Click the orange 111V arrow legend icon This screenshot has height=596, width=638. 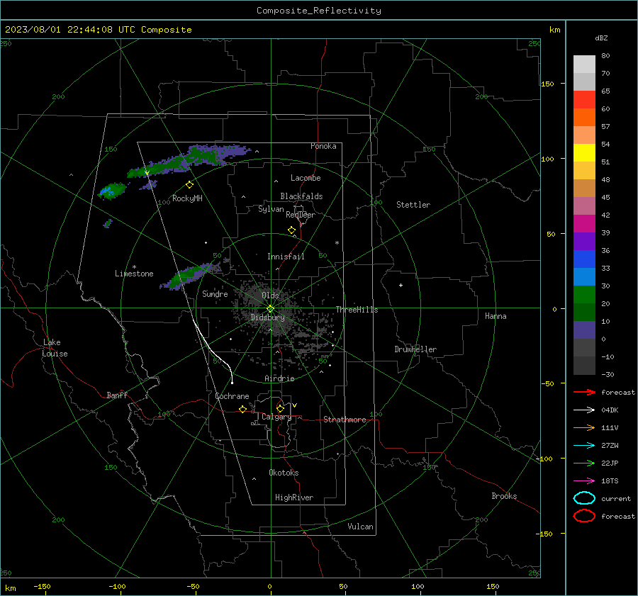(x=584, y=427)
